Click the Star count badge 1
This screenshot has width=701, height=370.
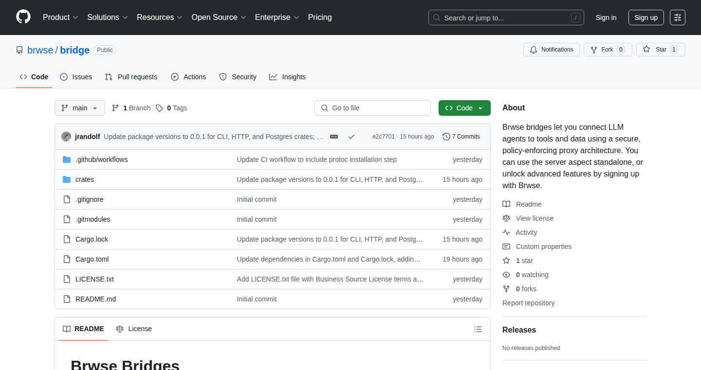click(674, 50)
